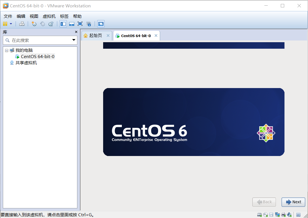Toggle the console view icon
308x218 pixels.
(101, 24)
